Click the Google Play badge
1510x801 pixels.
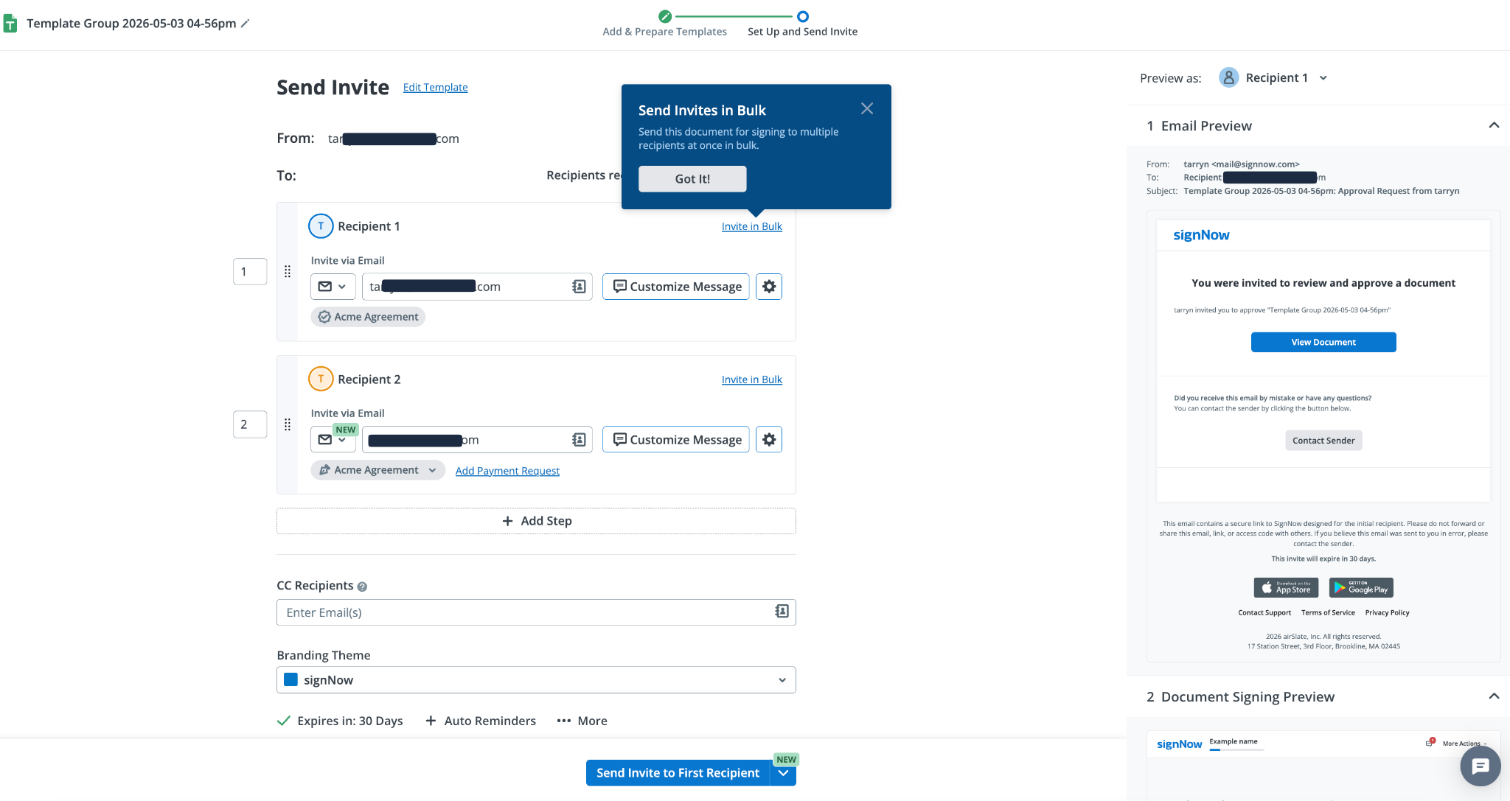(x=1361, y=588)
